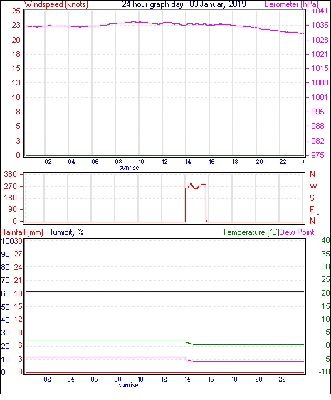331x400 pixels.
Task: Click the Barometer (hPa) axis title
Action: [x=291, y=4]
